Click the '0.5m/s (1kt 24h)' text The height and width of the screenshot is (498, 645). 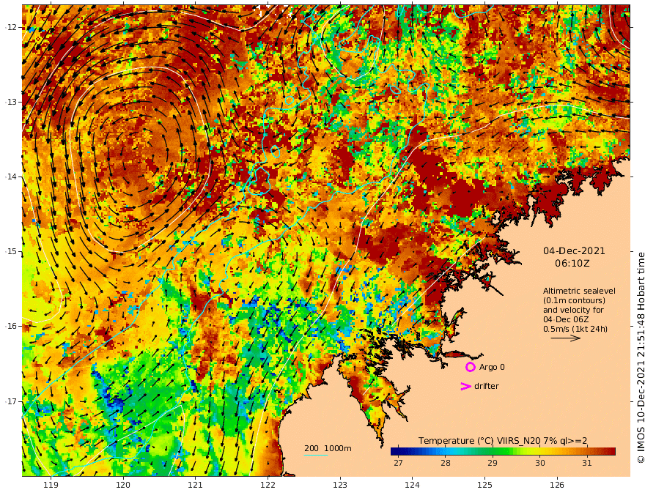[x=575, y=329]
